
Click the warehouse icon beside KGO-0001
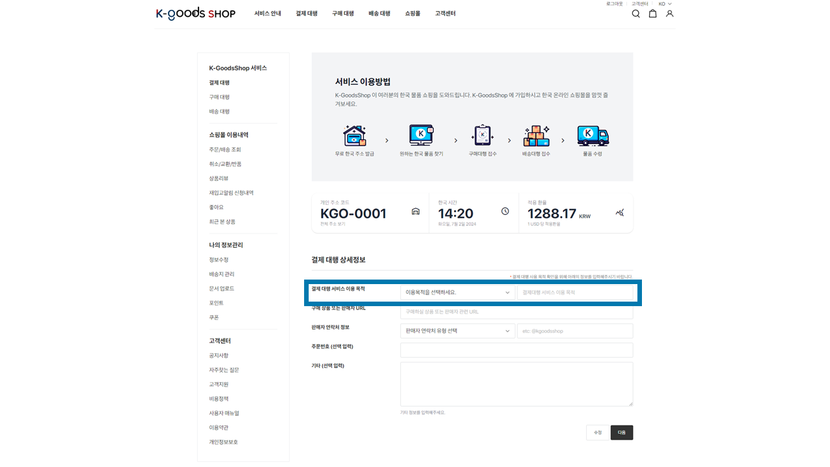pyautogui.click(x=416, y=211)
